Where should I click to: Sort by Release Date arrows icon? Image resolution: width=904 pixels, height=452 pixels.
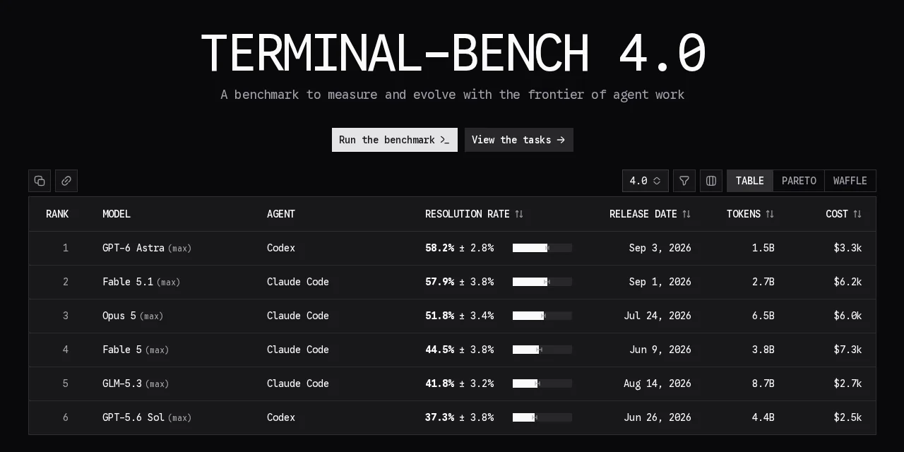tap(686, 214)
